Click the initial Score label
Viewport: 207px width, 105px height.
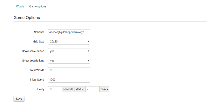(x=37, y=80)
